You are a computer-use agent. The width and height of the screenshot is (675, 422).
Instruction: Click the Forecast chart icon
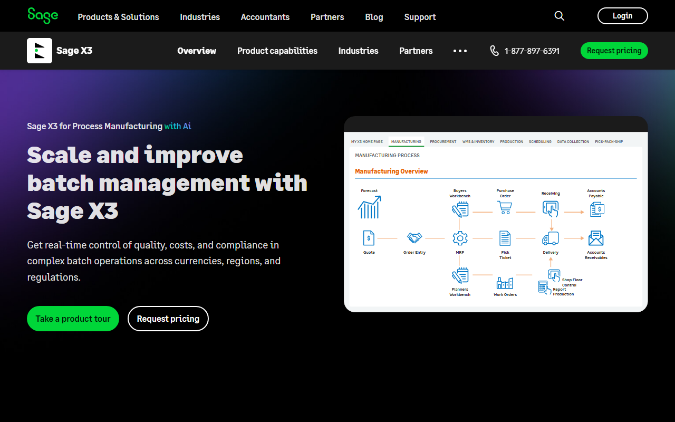coord(369,207)
